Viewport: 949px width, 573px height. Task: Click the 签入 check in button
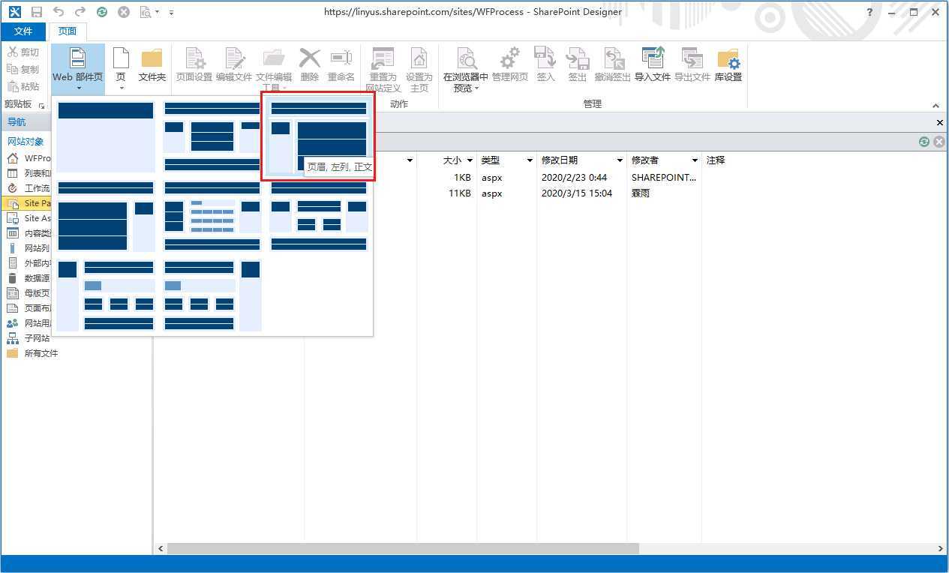coord(545,65)
